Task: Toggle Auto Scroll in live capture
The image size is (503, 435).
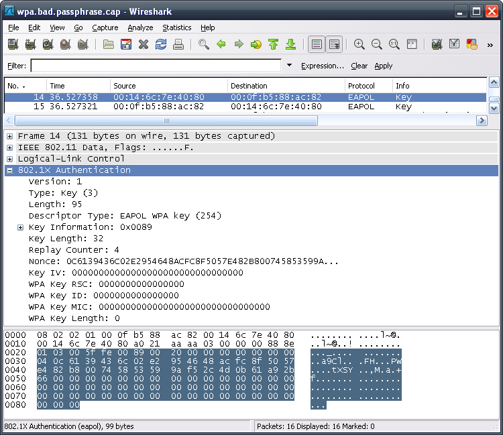Action: point(334,44)
